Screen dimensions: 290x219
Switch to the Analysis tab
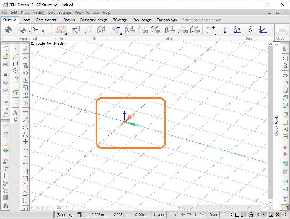click(69, 20)
